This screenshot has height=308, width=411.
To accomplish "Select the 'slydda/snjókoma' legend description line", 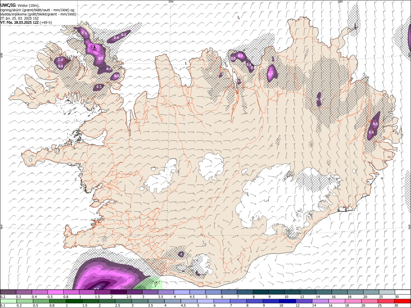I will [38, 14].
